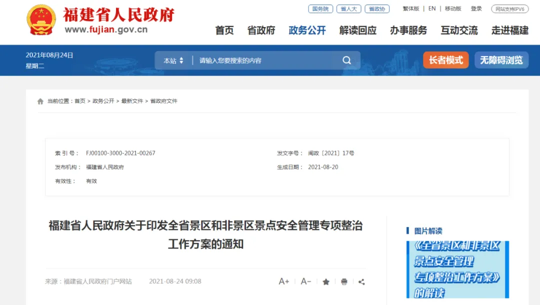Click the printer icon
Viewport: 540px width, 305px height.
[x=344, y=282]
